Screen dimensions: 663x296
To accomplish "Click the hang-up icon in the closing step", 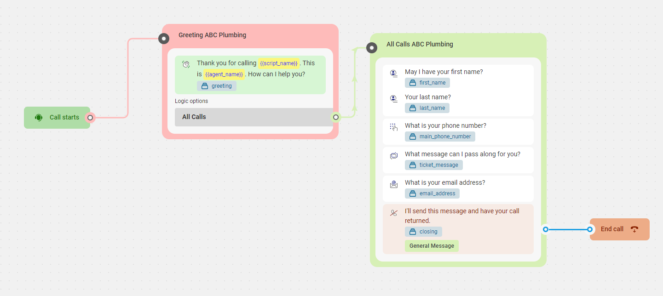I will (393, 213).
